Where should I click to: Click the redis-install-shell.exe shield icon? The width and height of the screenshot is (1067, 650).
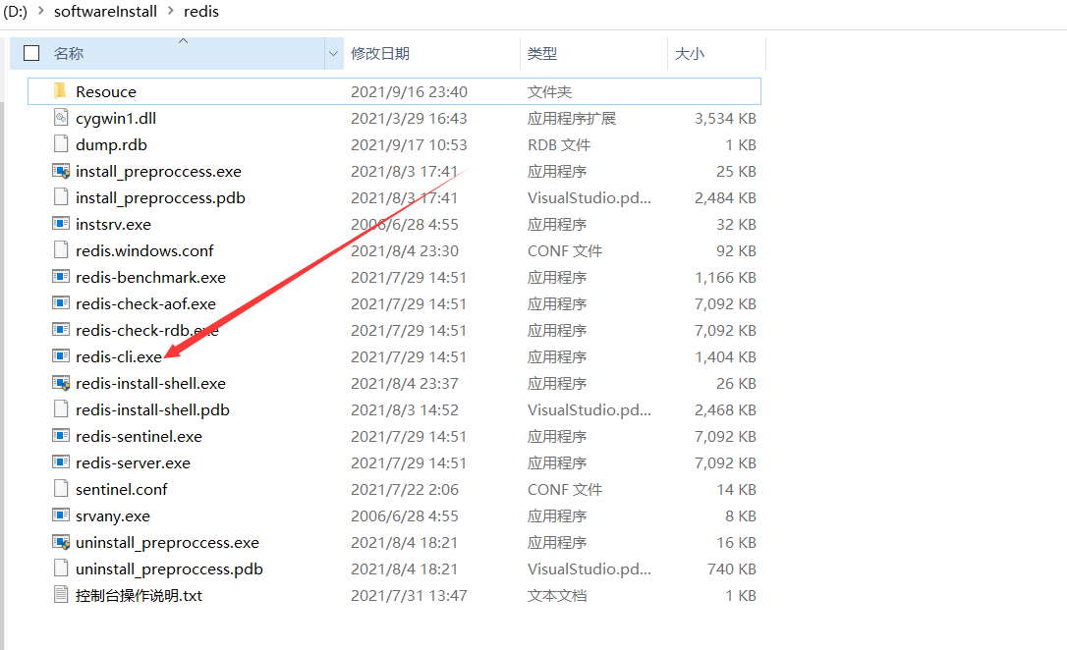(x=61, y=383)
